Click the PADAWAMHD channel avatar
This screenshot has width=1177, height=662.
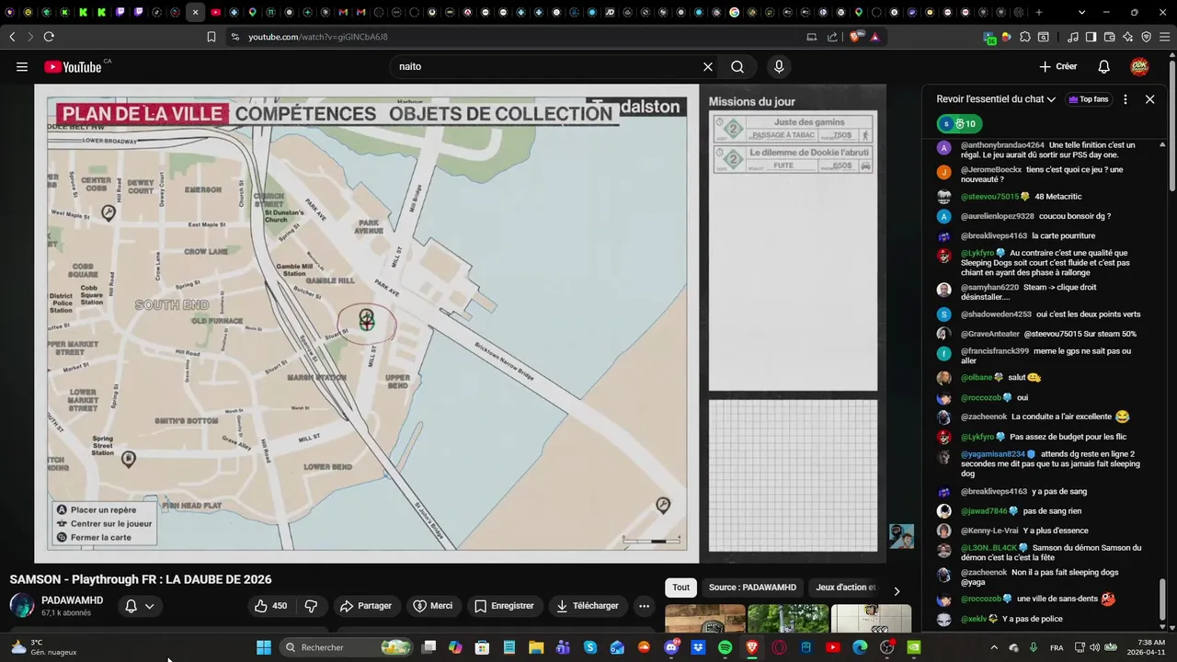(22, 606)
